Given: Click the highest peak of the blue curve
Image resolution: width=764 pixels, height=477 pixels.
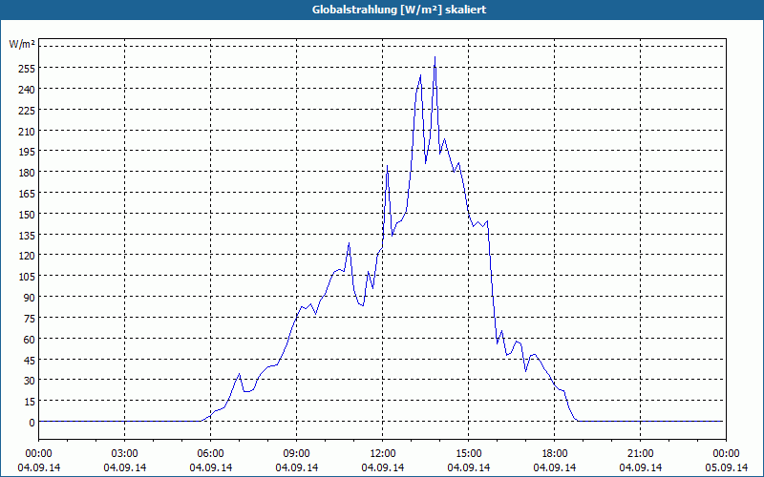Looking at the screenshot, I should point(435,57).
